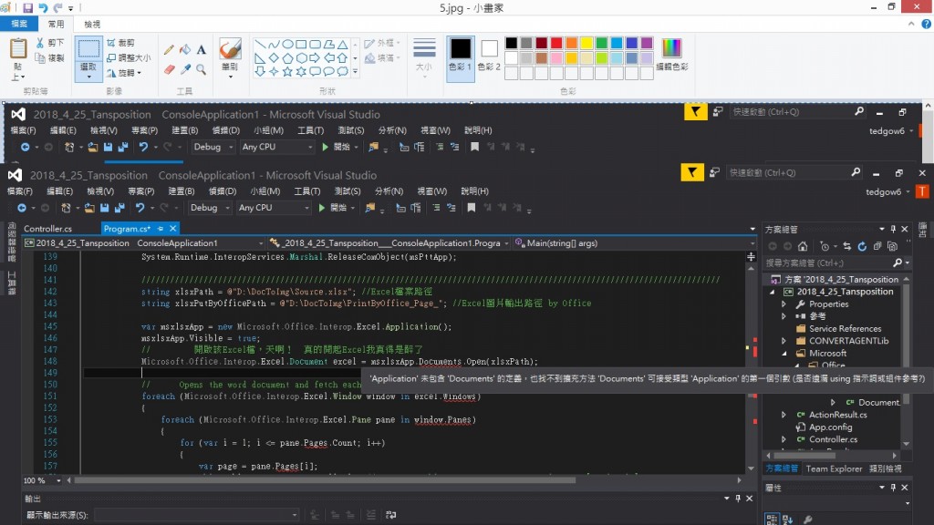The height and width of the screenshot is (525, 934).
Task: Select Color 1 (色彩 1) box
Action: 460,57
